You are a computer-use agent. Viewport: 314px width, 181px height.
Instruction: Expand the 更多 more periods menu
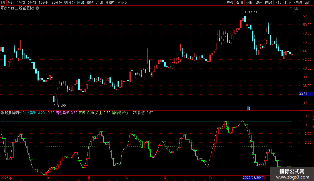(122, 3)
